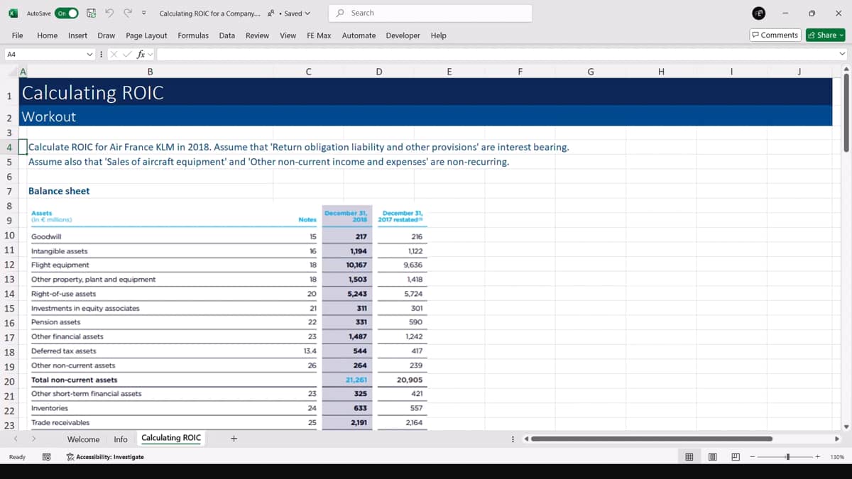Click the macro recording status icon
Screen dimensions: 852x479
click(x=46, y=457)
